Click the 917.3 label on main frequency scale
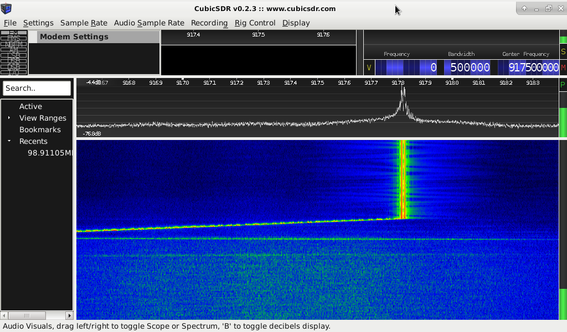Viewport: 567px width, 332px height. pos(263,83)
